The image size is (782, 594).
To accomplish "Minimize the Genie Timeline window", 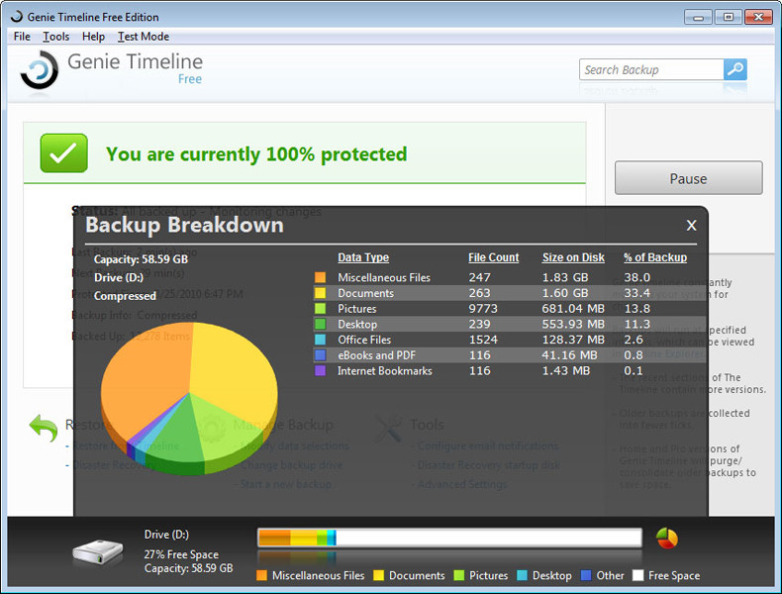I will click(x=698, y=18).
